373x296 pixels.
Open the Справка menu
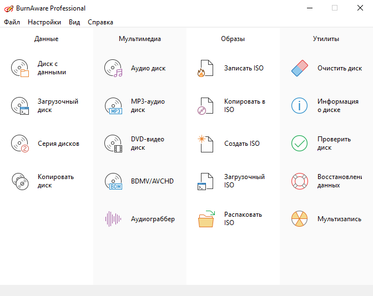point(100,22)
